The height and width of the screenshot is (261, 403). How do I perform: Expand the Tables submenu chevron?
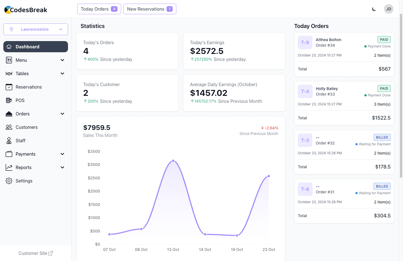click(62, 73)
